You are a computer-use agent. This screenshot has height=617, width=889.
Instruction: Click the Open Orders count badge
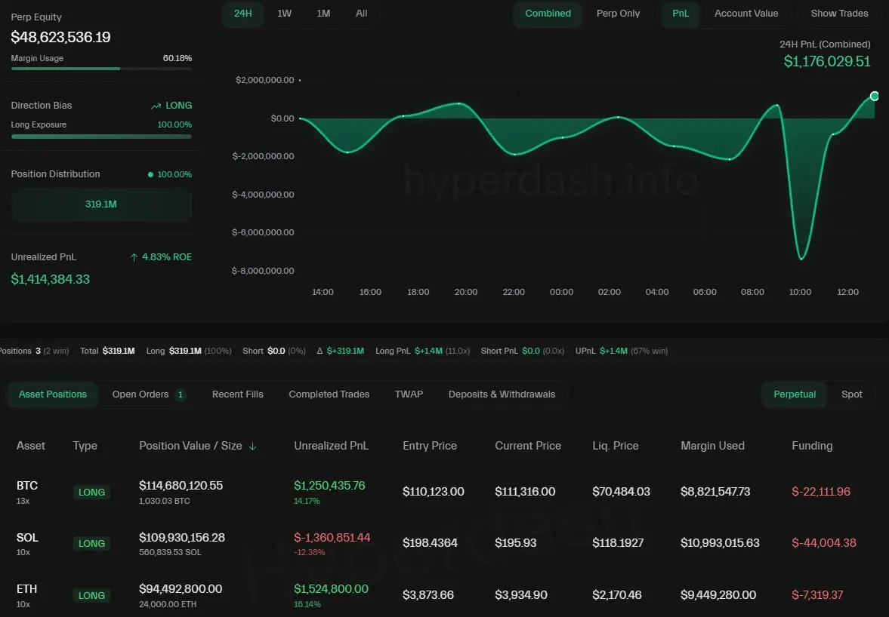coord(181,394)
